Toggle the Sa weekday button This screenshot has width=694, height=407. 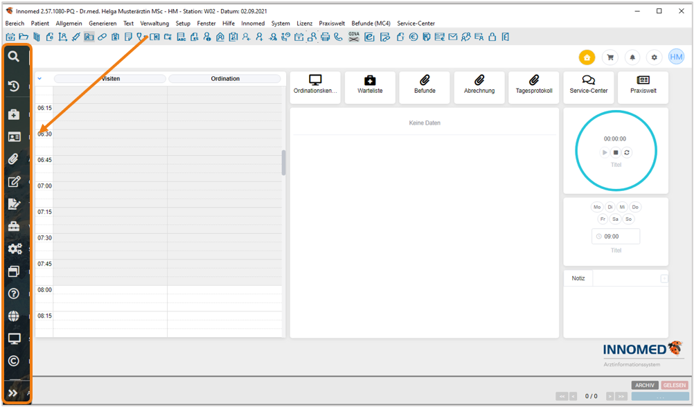point(615,219)
